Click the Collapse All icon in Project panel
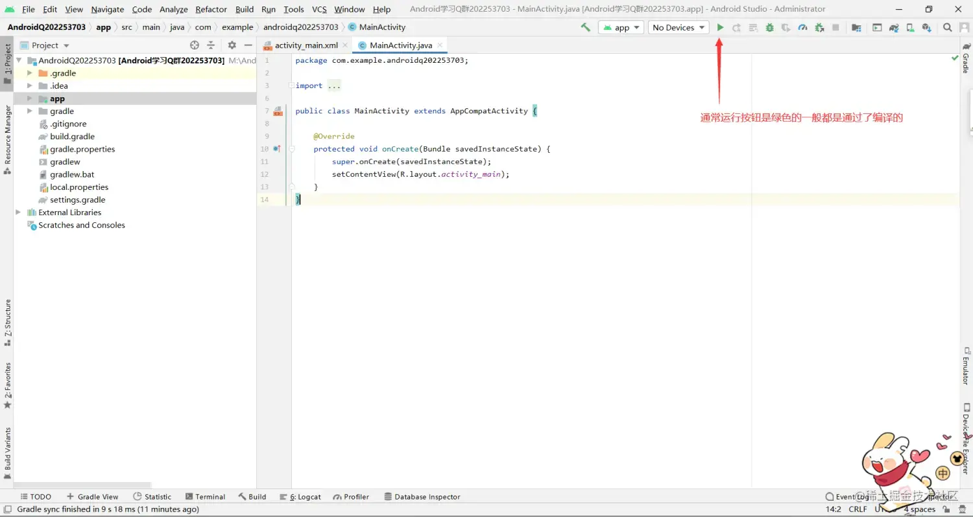Screen dimensions: 973x517 (x=211, y=45)
